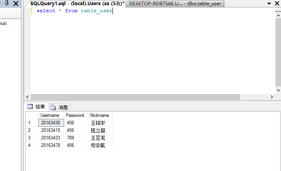Click the Nickname cell in row 3
281x171 pixels.
click(x=101, y=138)
